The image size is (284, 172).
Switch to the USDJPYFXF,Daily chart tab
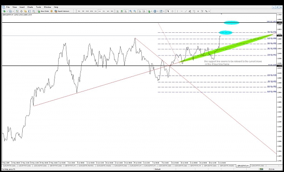point(25,166)
